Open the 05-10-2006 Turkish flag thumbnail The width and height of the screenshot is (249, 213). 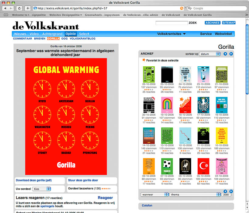(203, 166)
